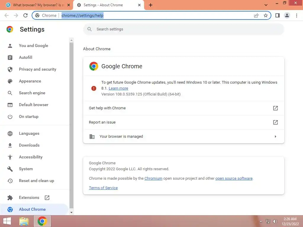Click the network tray icon
The width and height of the screenshot is (303, 227).
(268, 221)
